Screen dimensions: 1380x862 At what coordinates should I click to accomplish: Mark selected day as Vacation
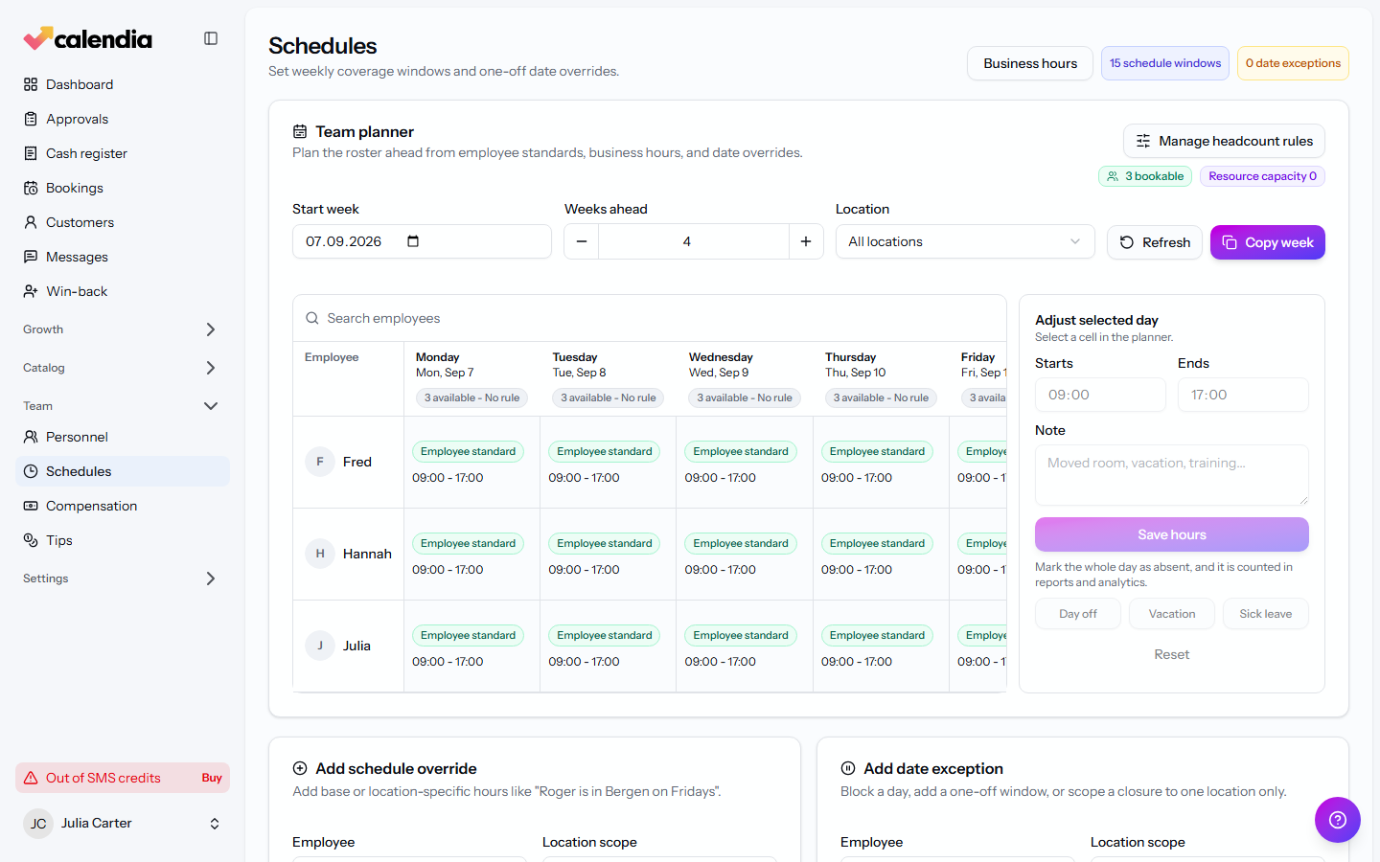point(1172,614)
